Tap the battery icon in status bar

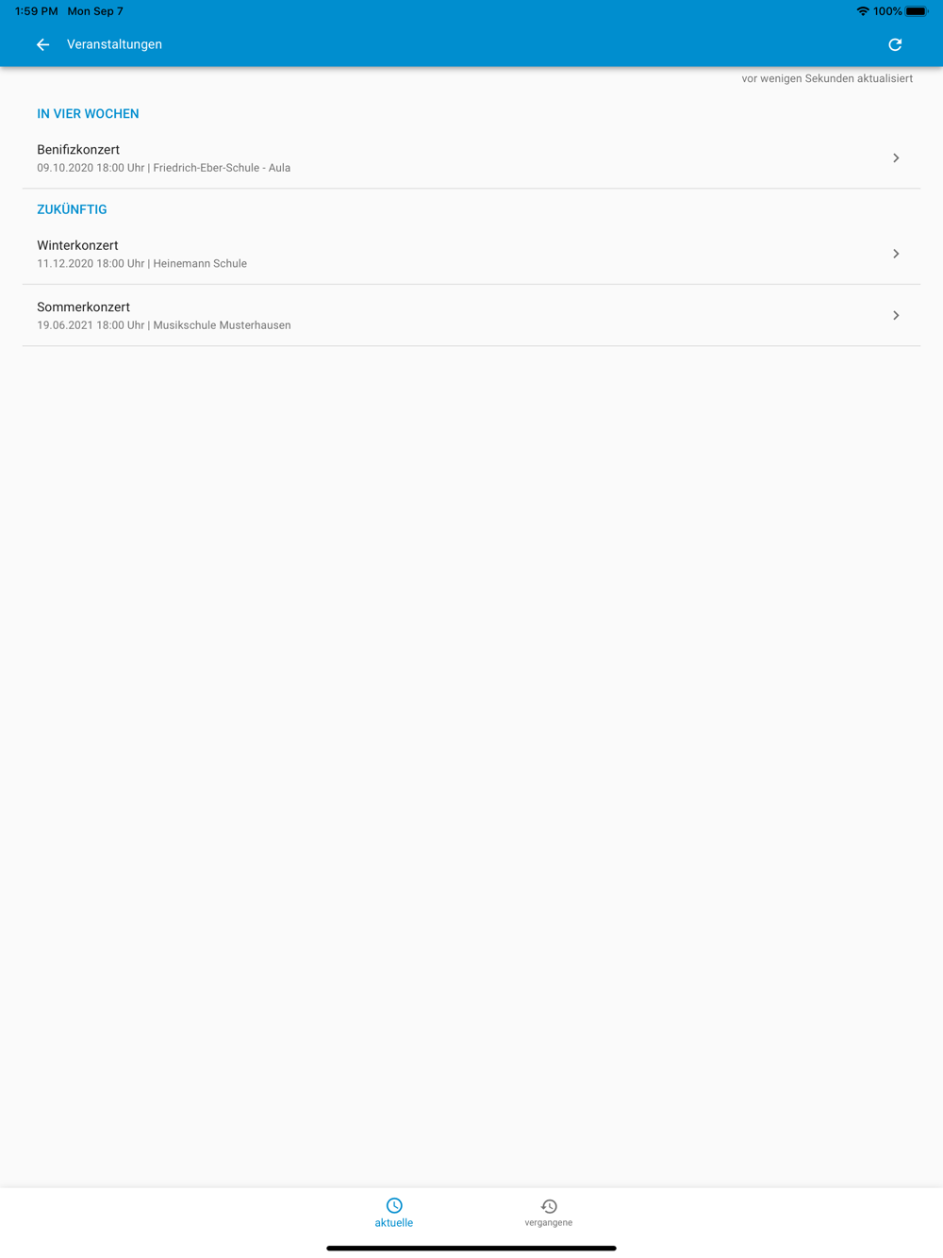(x=917, y=11)
